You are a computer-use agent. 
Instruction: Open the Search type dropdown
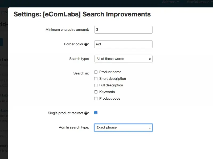point(123,59)
